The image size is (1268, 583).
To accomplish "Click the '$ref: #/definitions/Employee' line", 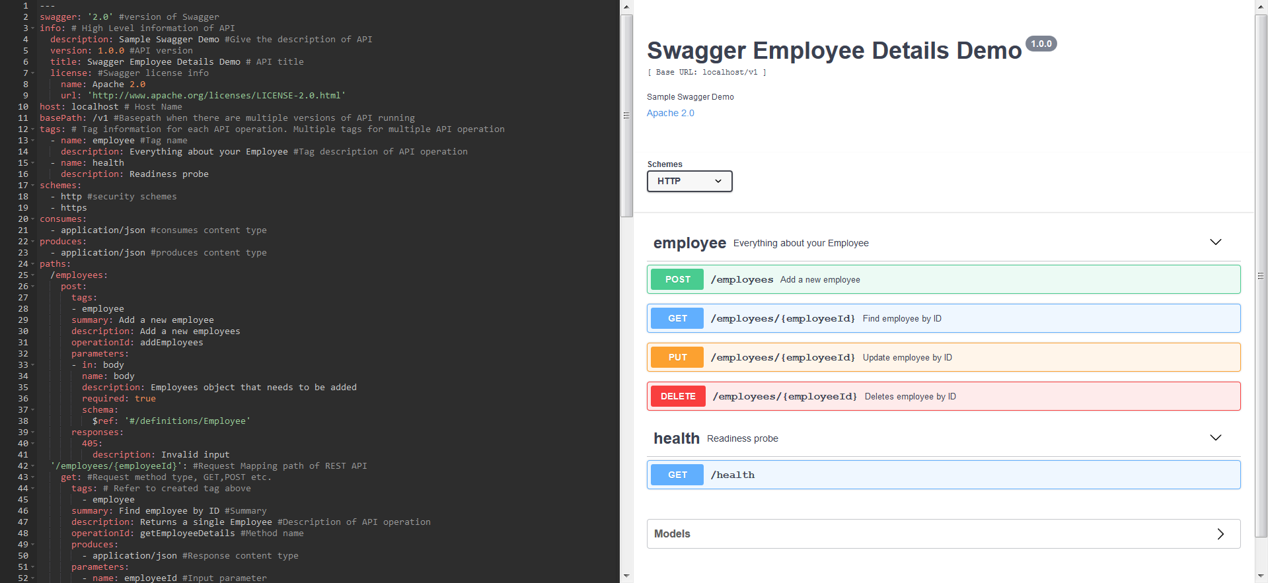I will coord(171,421).
